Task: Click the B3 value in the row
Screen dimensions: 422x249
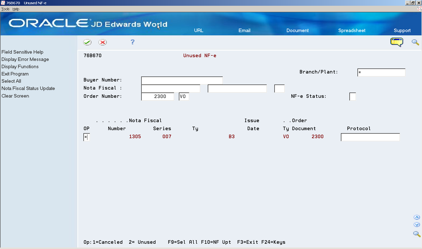Action: [x=232, y=136]
